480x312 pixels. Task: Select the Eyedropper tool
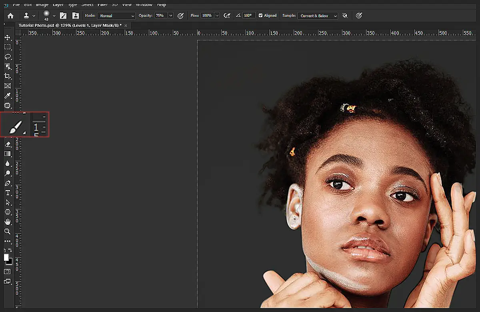(x=7, y=96)
